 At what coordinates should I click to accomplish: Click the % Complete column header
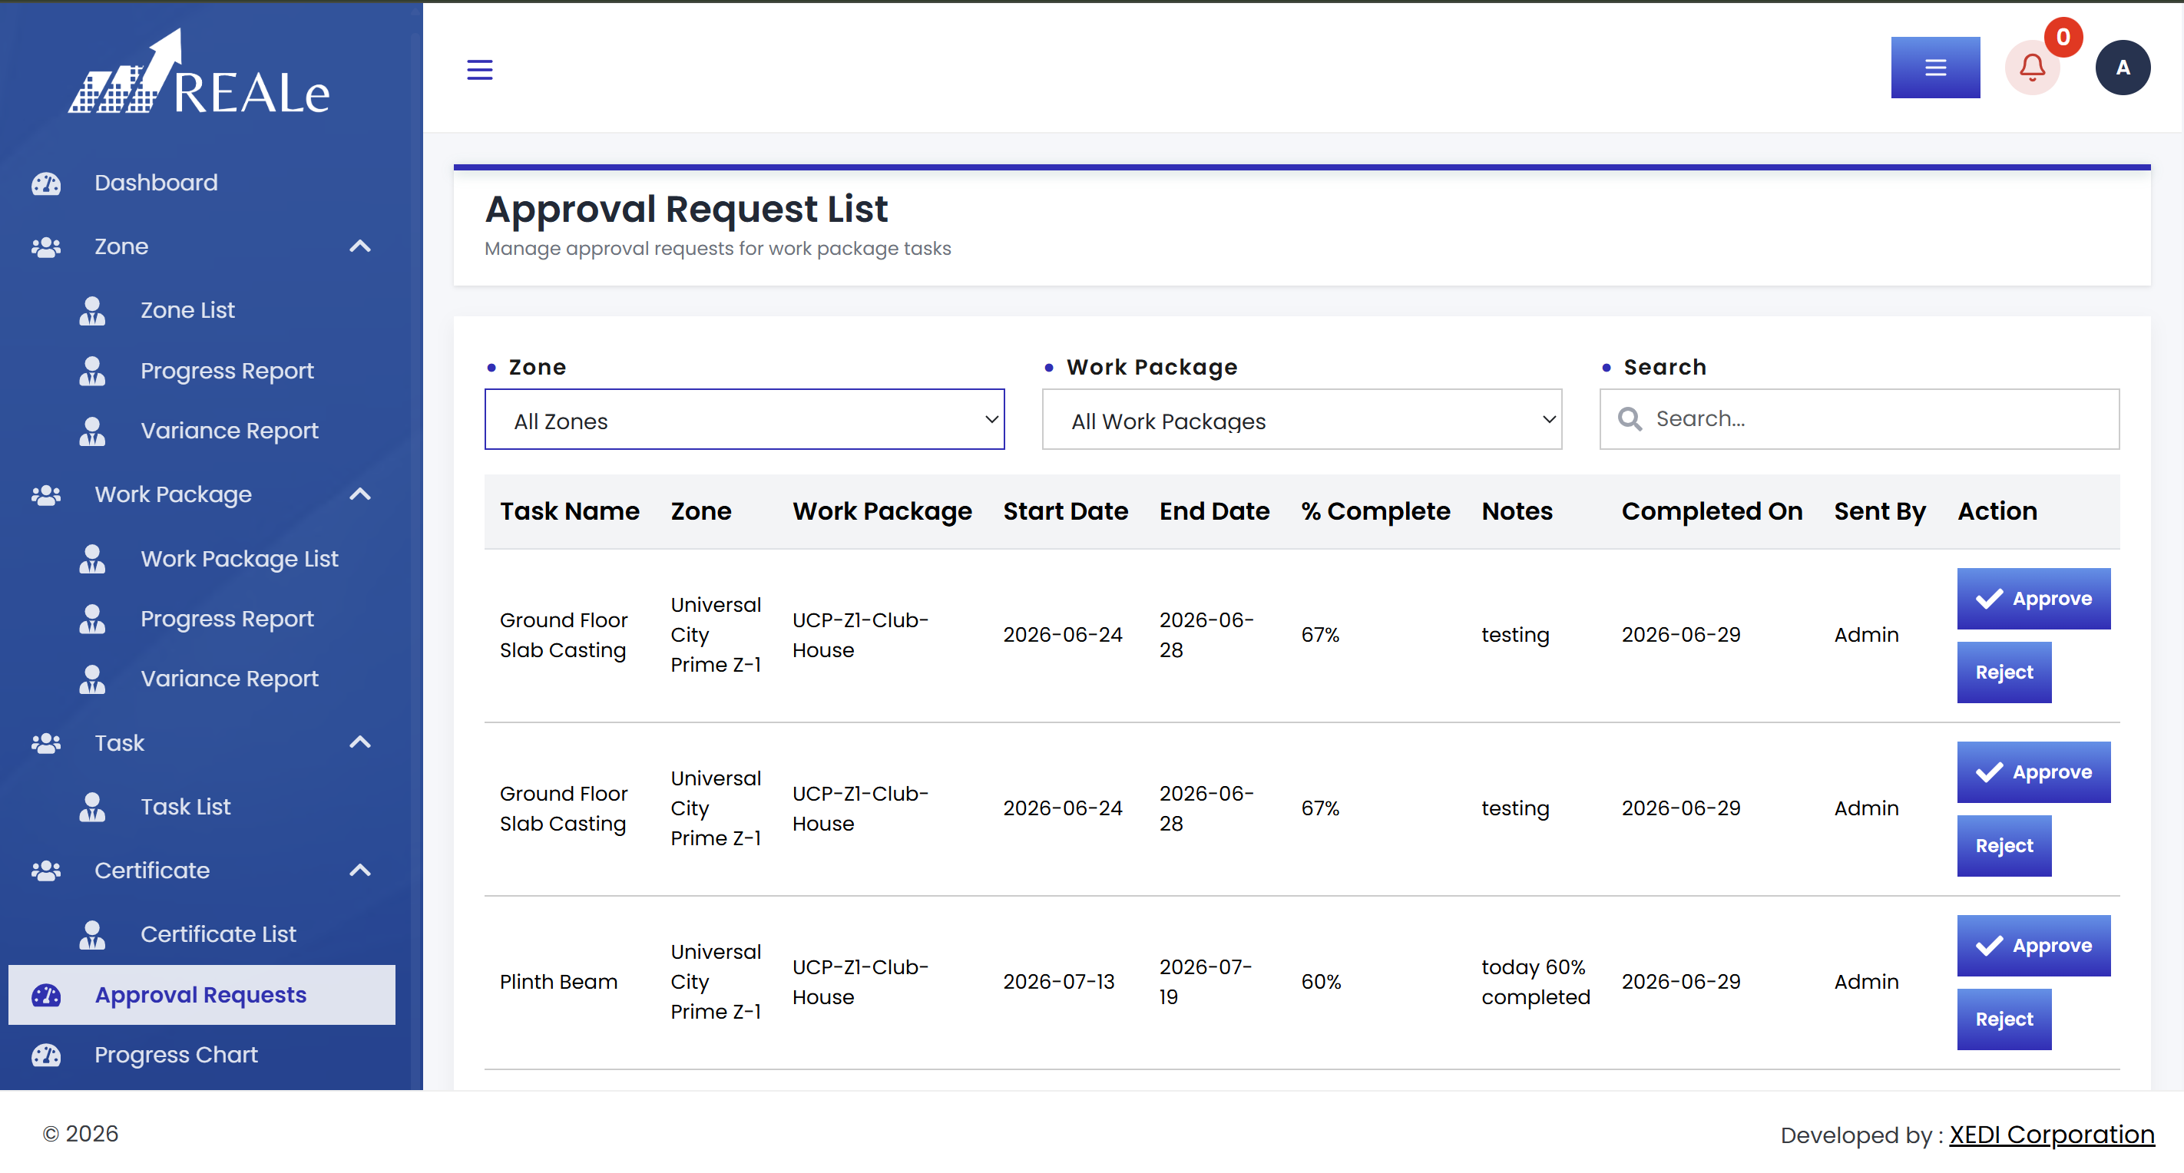pyautogui.click(x=1375, y=512)
